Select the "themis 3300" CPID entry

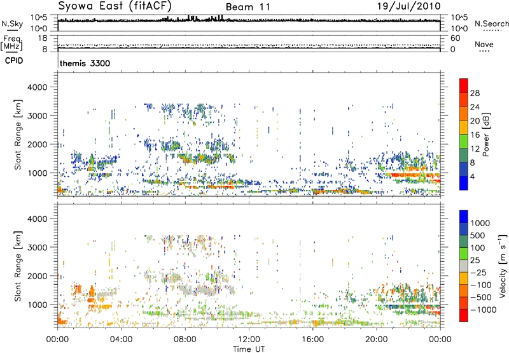(85, 63)
